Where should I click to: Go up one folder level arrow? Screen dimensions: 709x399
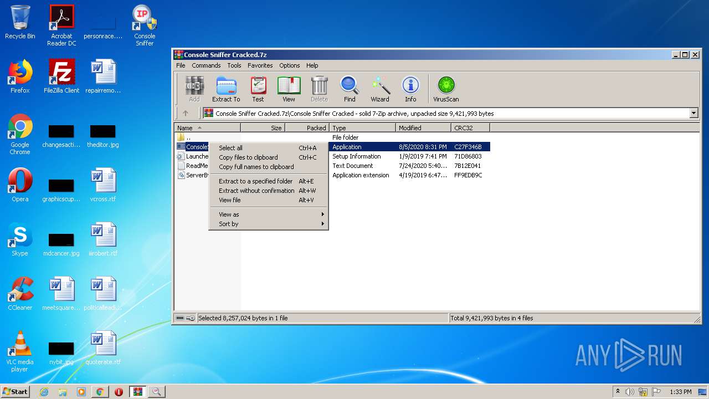tap(186, 113)
